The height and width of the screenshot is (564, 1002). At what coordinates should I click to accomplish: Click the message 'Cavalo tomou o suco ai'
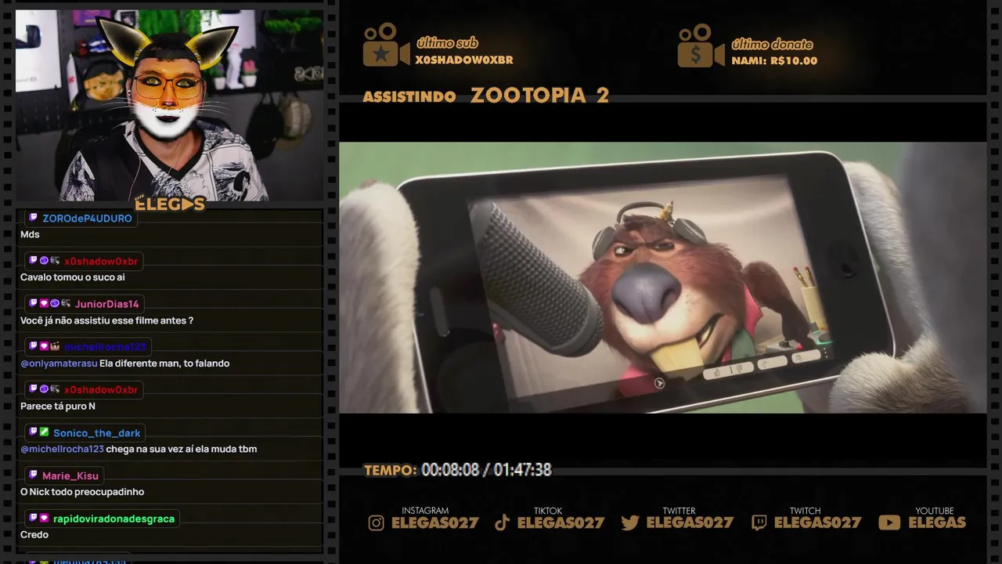[73, 277]
